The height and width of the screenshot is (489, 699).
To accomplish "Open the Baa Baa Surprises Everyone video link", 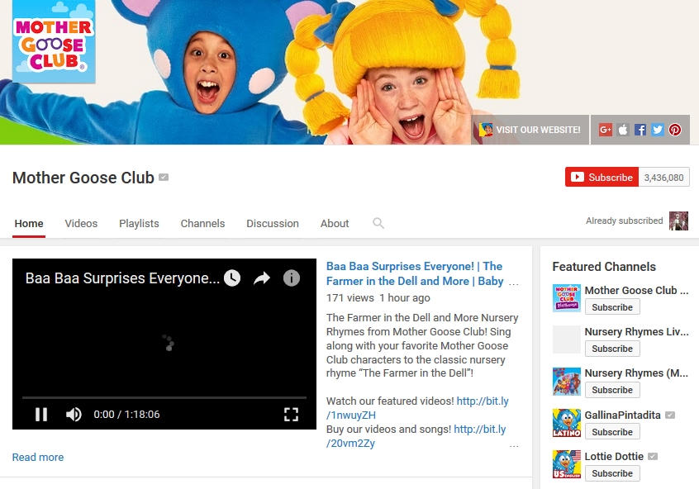I will click(415, 273).
